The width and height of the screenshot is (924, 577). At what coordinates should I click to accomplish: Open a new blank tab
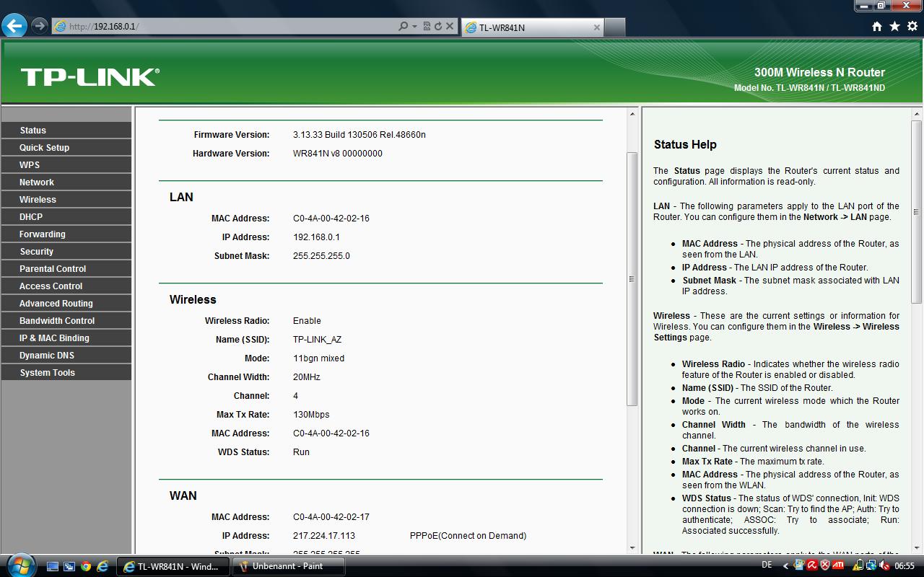[614, 27]
